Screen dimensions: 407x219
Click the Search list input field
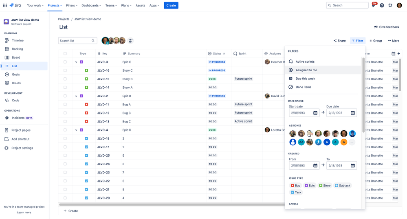point(77,40)
